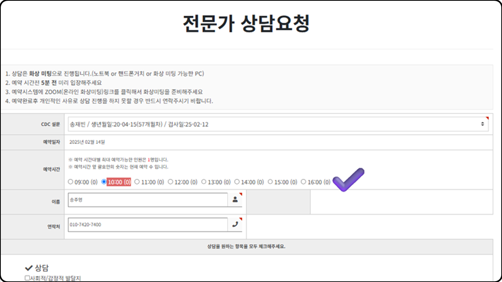The image size is (502, 282).
Task: Click the person icon beside the name field
Action: click(235, 199)
